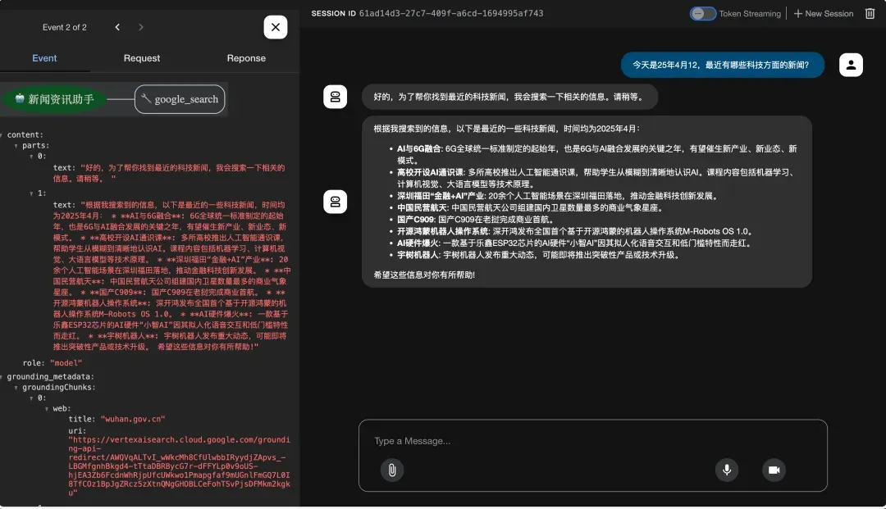Screen dimensions: 886x509
Task: Click the AI与6G融合 news bullet
Action: click(596, 155)
